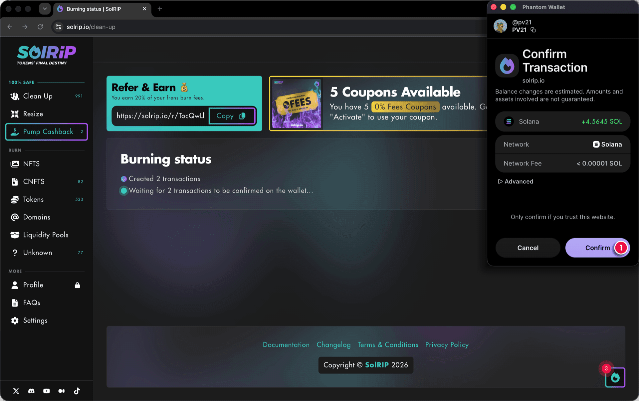Open the TikTok social icon
The image size is (639, 401).
(x=77, y=391)
